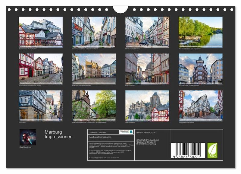
Task: Open the Barfüßerstraße photo
Action: pyautogui.click(x=147, y=69)
